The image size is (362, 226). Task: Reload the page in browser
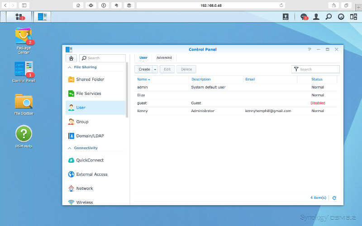pyautogui.click(x=281, y=5)
